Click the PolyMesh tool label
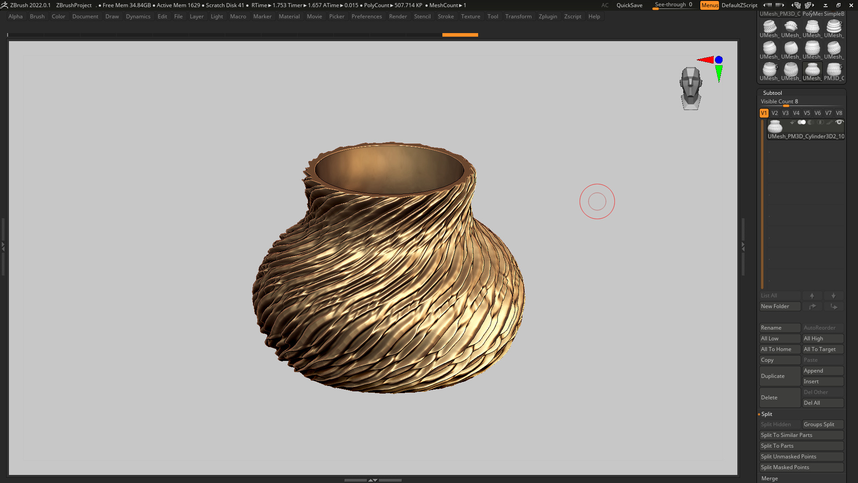The width and height of the screenshot is (858, 483). (x=812, y=14)
